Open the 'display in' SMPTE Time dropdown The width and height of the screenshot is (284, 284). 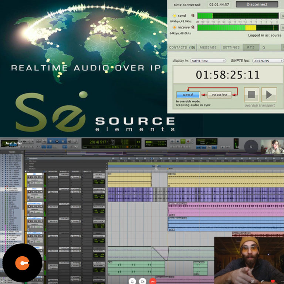[208, 61]
